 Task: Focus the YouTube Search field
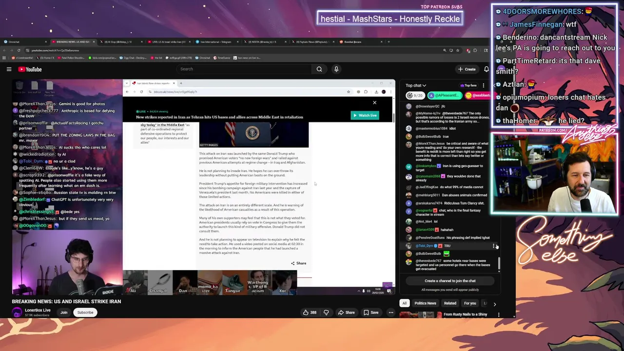click(x=244, y=69)
